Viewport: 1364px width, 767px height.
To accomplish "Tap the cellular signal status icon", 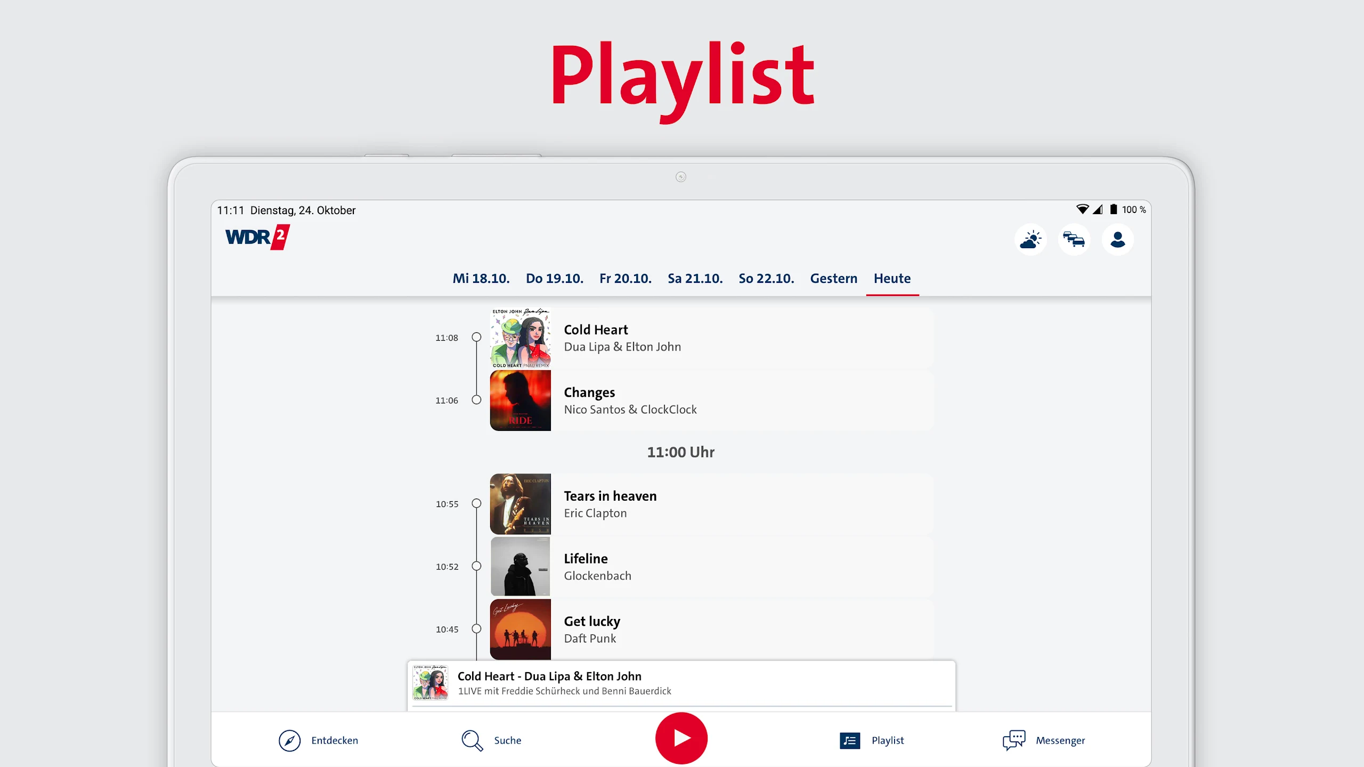I will click(1098, 209).
